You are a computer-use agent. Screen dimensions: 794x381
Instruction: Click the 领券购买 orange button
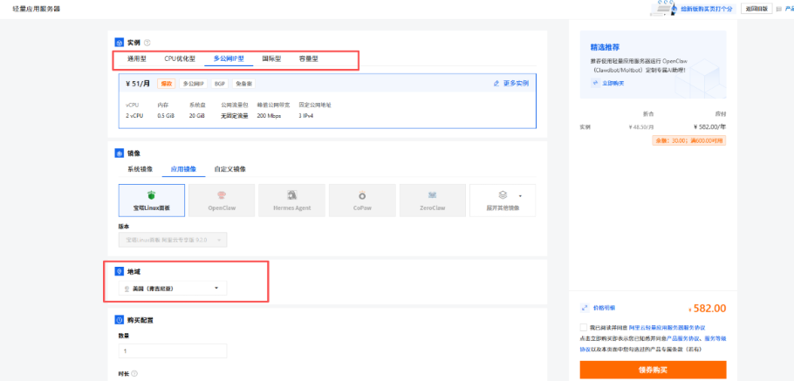pos(653,371)
